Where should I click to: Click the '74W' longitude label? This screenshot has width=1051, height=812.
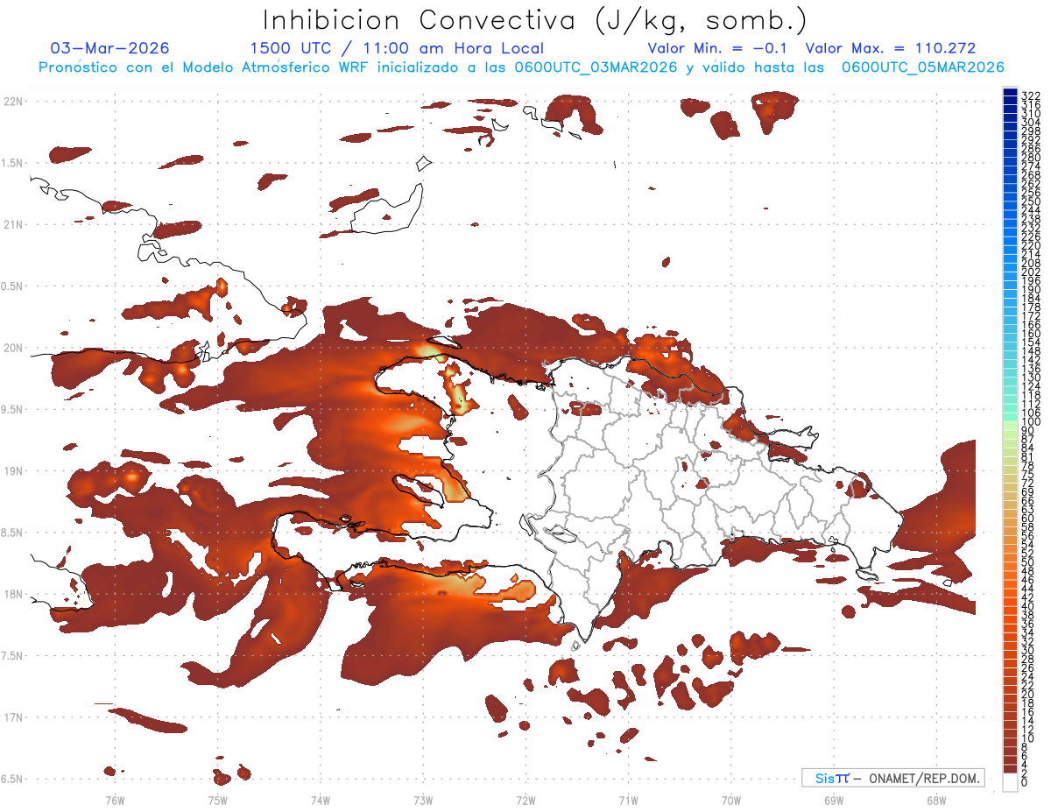(x=320, y=800)
